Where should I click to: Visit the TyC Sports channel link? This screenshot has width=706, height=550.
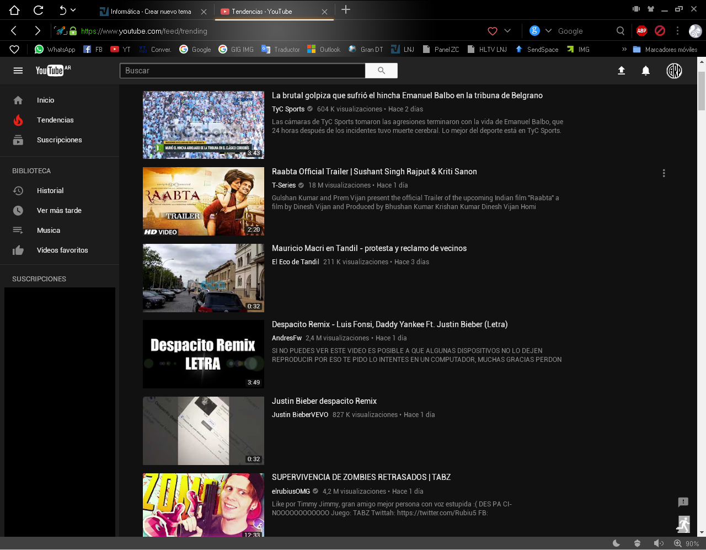click(288, 109)
